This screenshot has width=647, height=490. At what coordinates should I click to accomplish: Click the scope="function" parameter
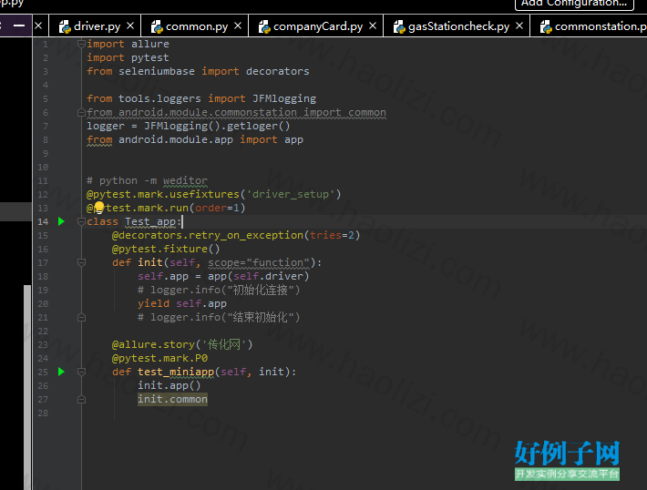pos(259,262)
